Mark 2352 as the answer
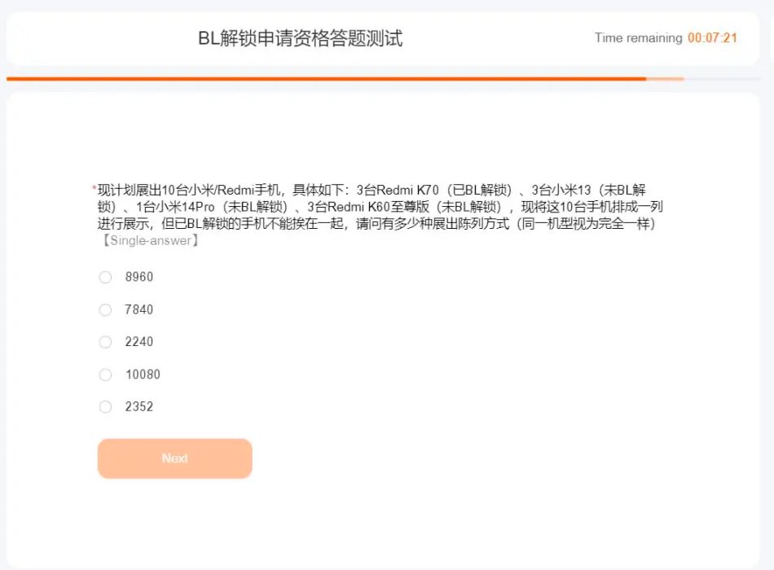The height and width of the screenshot is (570, 774). 105,406
